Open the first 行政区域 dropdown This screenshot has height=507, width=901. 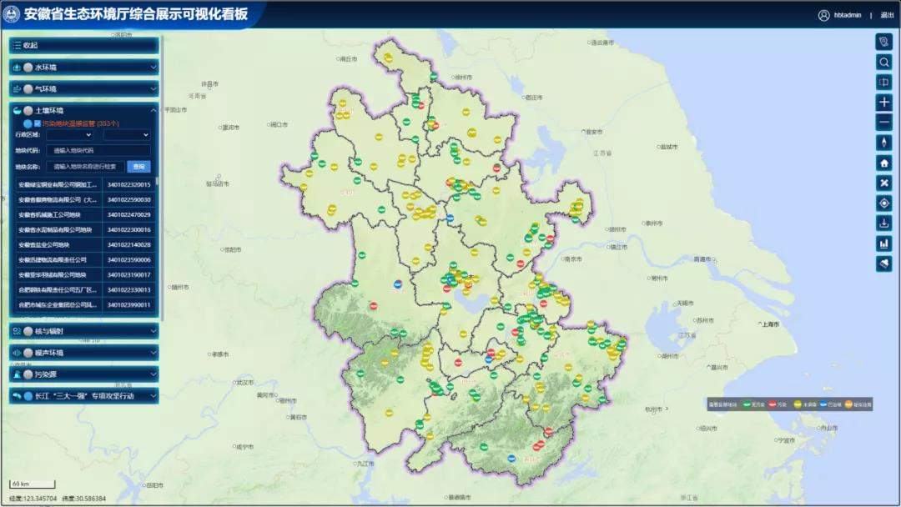pos(71,135)
